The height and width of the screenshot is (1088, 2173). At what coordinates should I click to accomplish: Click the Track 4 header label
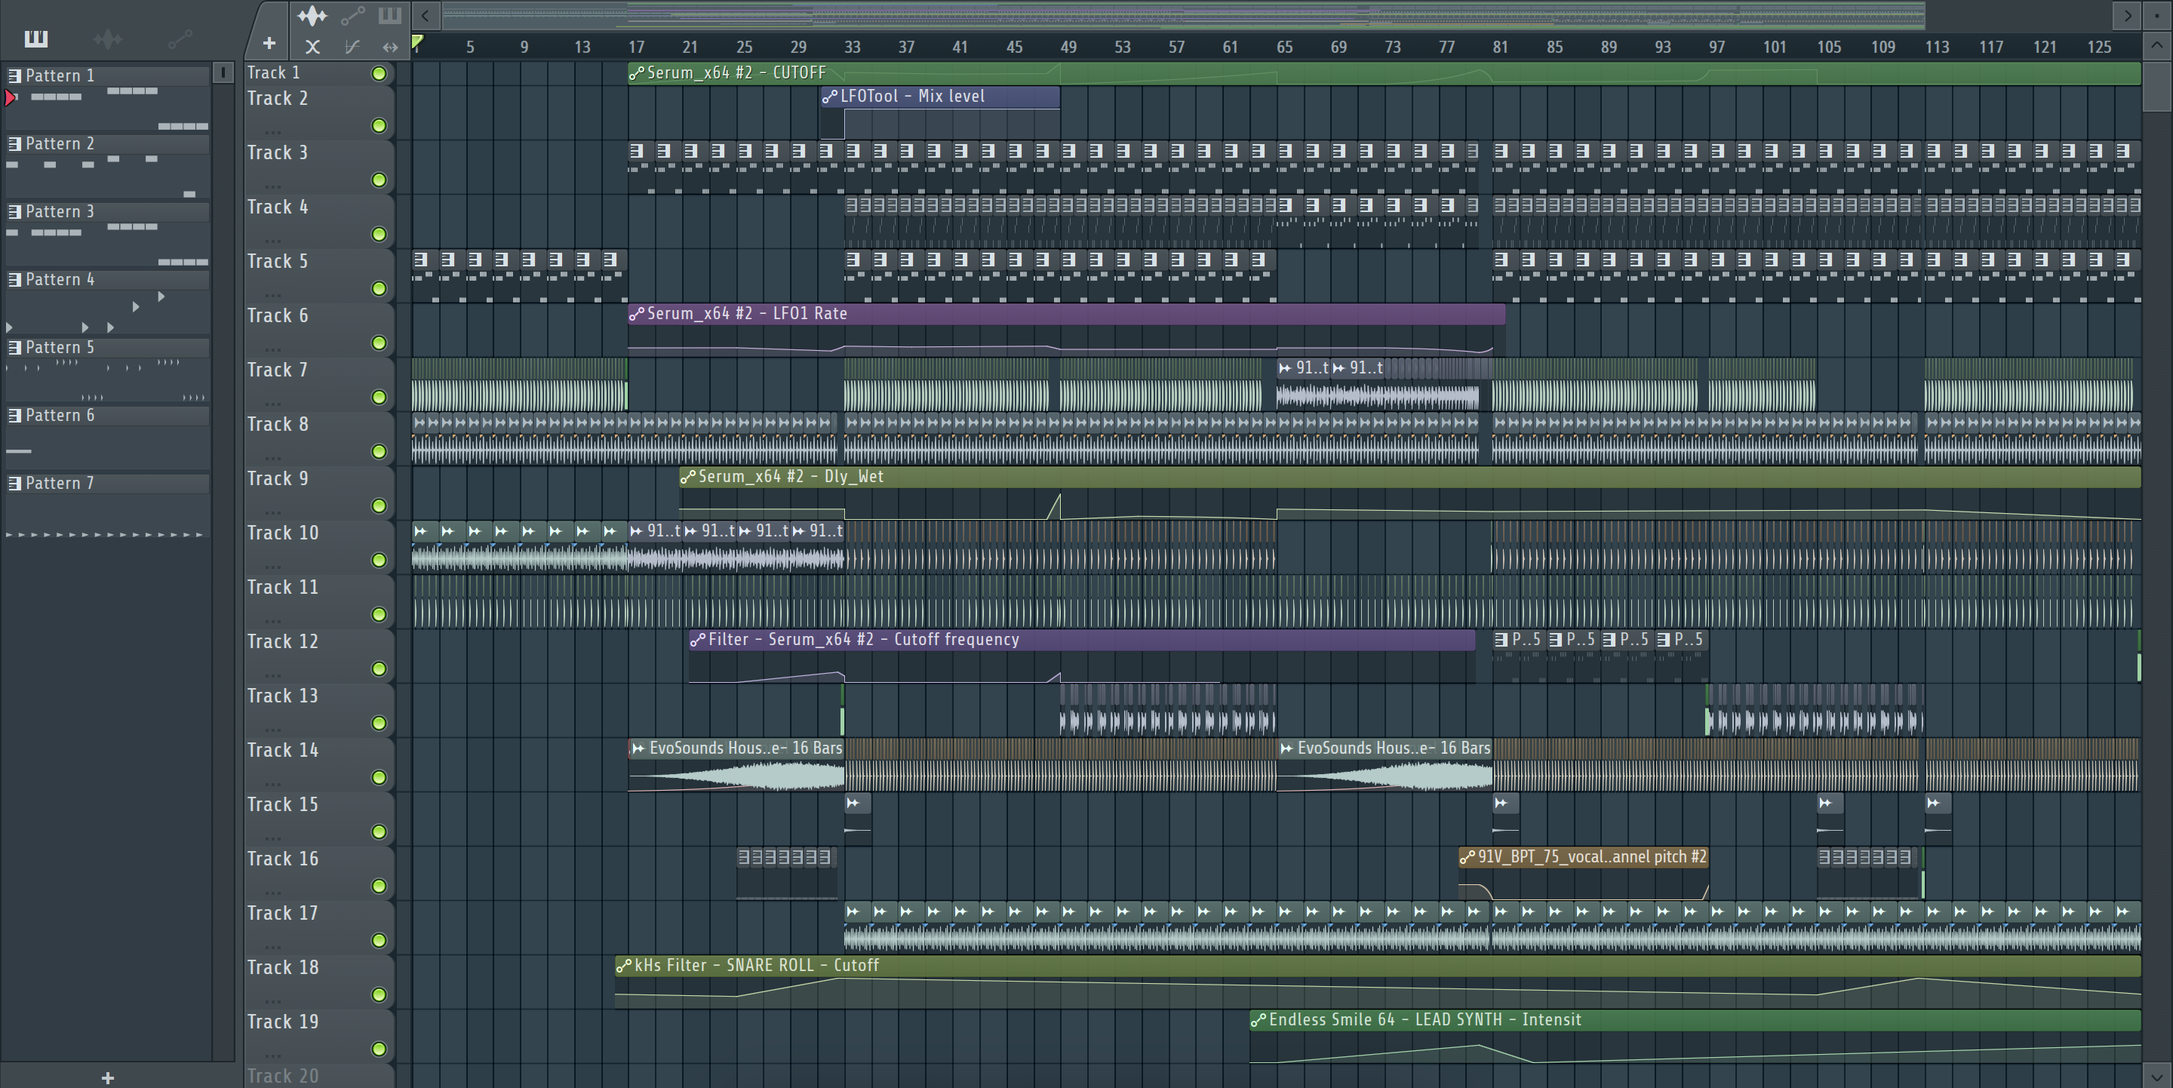(x=278, y=207)
